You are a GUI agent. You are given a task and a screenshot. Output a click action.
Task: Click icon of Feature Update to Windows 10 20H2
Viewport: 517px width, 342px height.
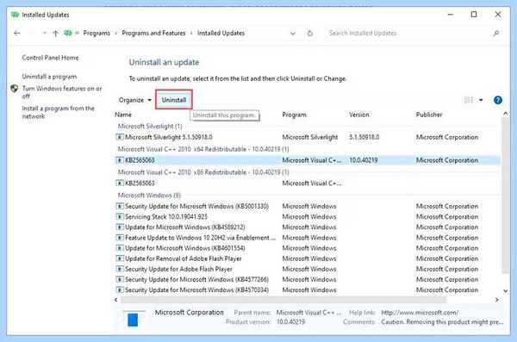120,238
